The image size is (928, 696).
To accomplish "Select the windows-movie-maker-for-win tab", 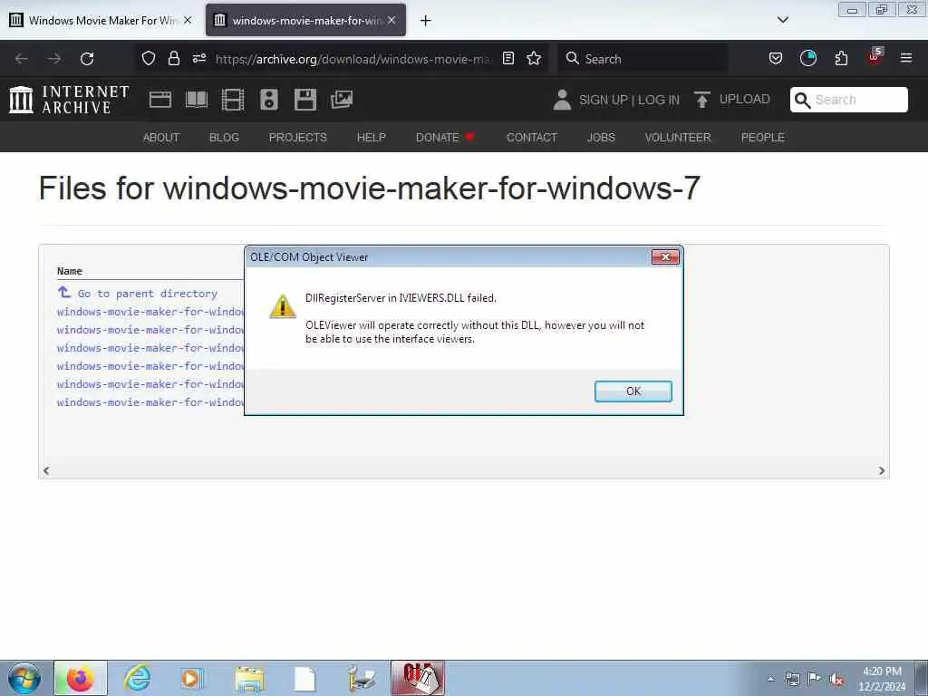I will pyautogui.click(x=304, y=20).
